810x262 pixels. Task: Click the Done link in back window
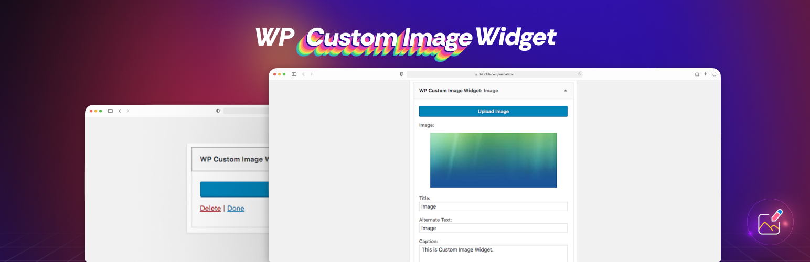point(236,208)
